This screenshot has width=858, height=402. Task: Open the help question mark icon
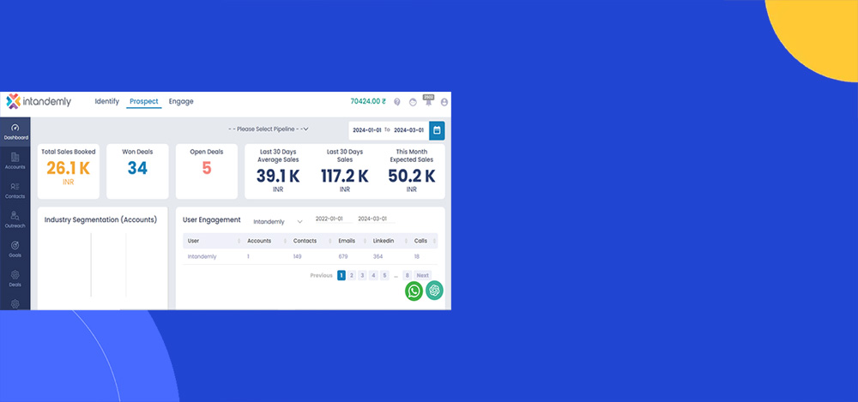pos(397,102)
